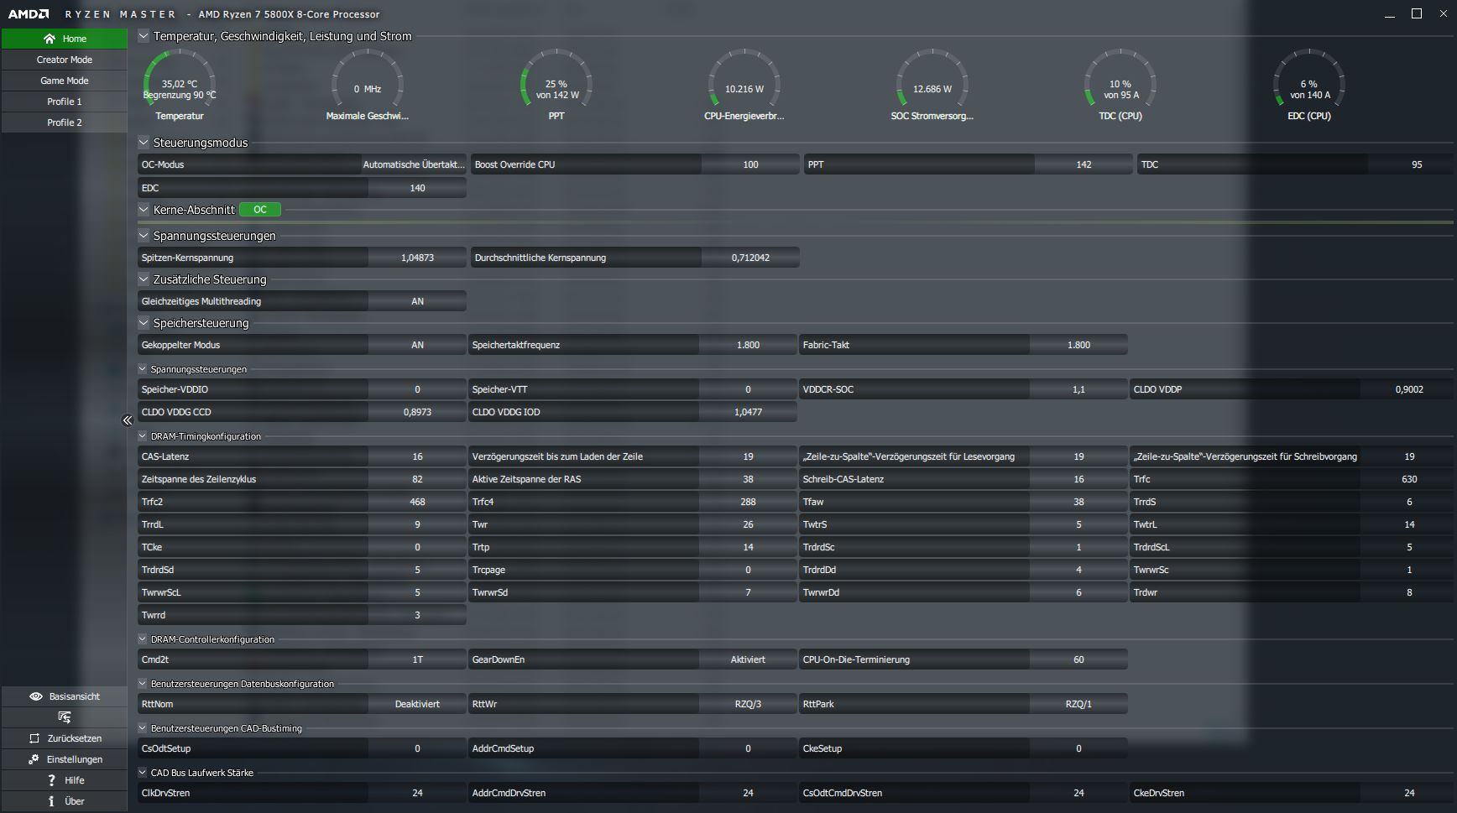Click the Basisansicht eye icon
The image size is (1457, 813).
tap(36, 696)
